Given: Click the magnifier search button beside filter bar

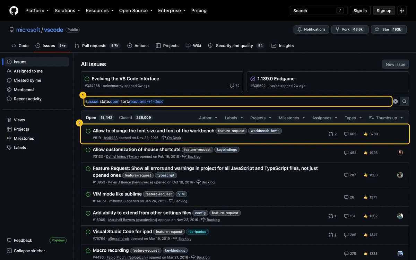Looking at the screenshot, I should point(404,102).
